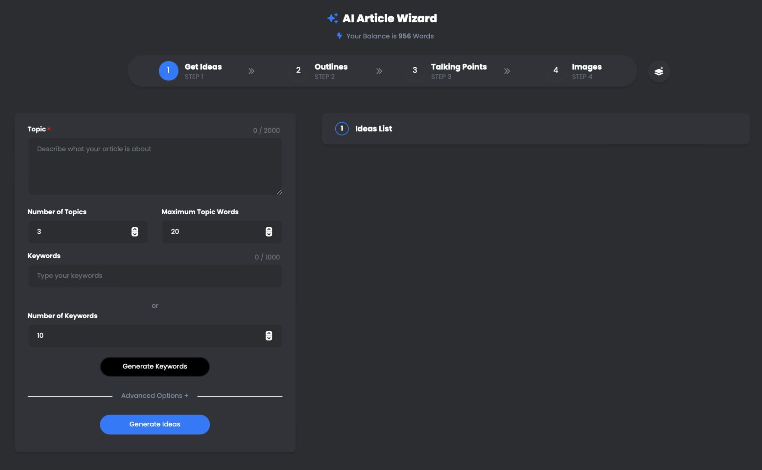Click inside the Topic description textarea
The height and width of the screenshot is (470, 762).
coord(154,167)
